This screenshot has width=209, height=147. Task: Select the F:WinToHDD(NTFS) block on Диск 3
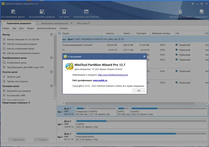141,137
